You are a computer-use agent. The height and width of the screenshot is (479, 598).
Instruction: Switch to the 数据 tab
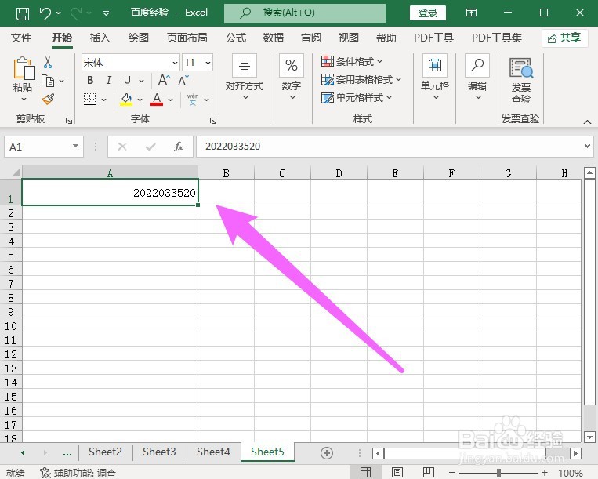[x=273, y=38]
